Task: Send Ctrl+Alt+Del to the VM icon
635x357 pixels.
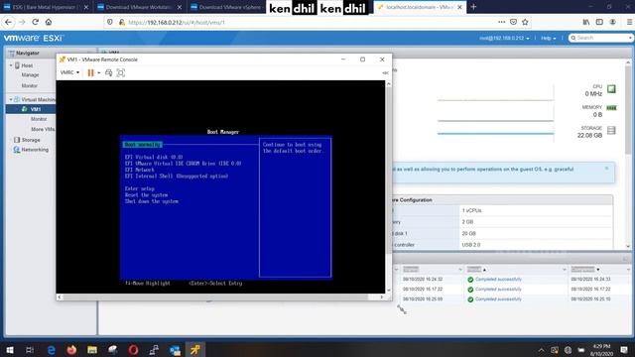Action: [x=108, y=72]
